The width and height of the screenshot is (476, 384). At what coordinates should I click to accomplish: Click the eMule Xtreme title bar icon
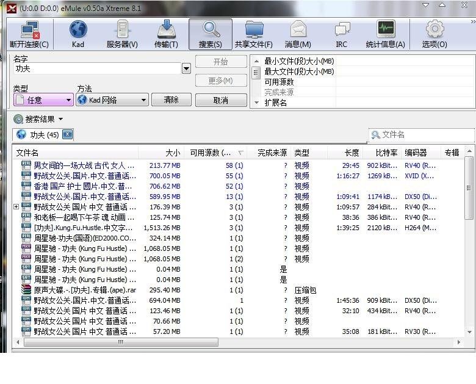pos(12,8)
